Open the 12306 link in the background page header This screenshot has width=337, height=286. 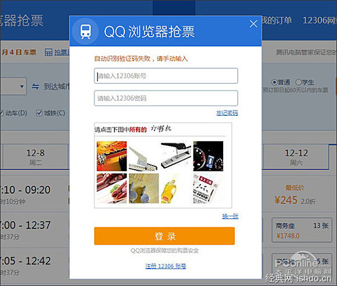coord(320,20)
